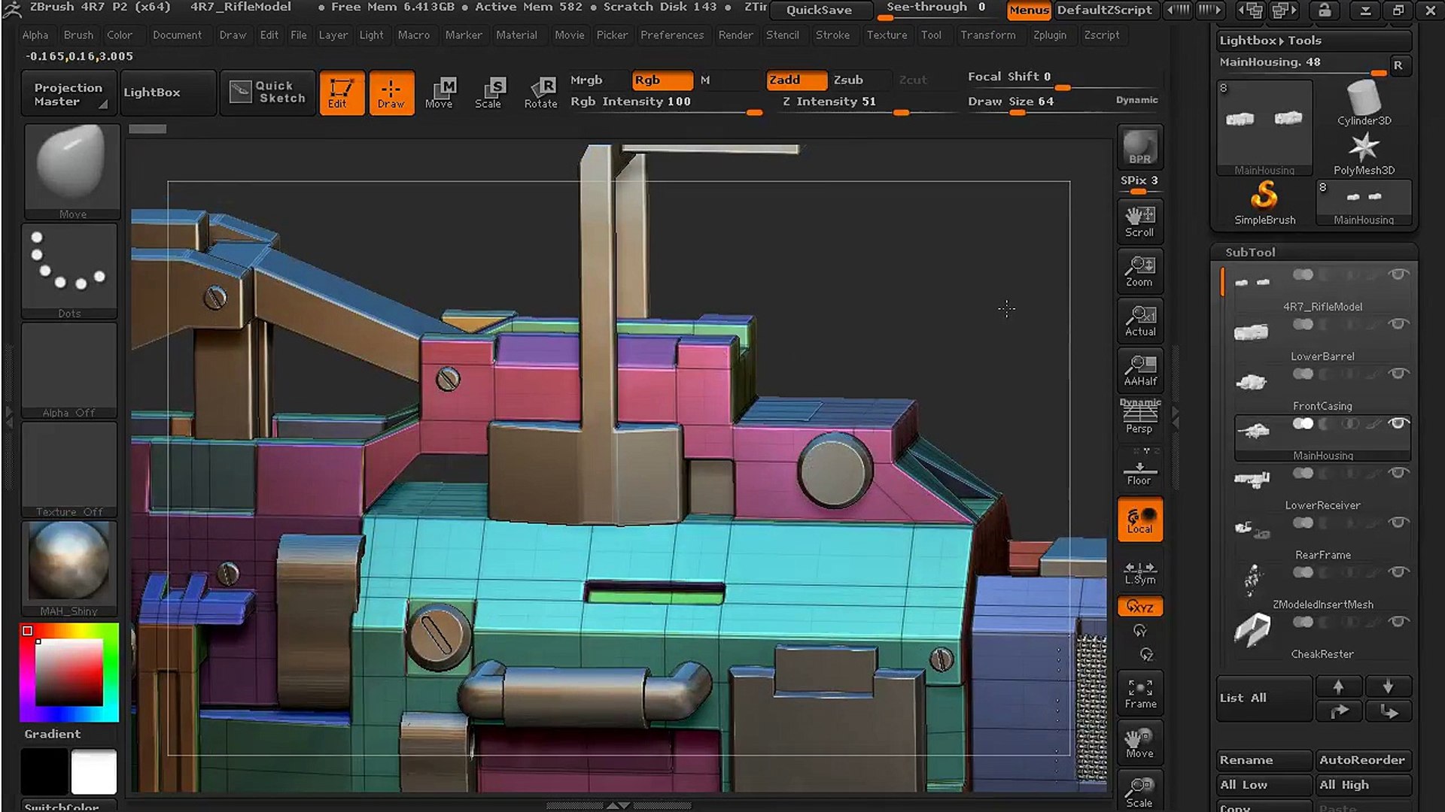1445x812 pixels.
Task: Switch to the Move gizmo tool in top toolbar
Action: tap(440, 93)
